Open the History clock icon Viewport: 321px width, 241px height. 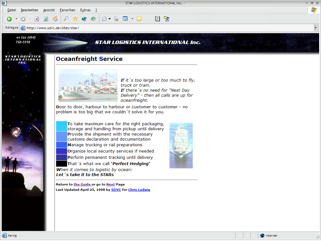93,19
